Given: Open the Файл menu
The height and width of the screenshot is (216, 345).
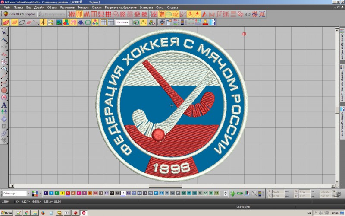Looking at the screenshot, I should tap(7, 7).
